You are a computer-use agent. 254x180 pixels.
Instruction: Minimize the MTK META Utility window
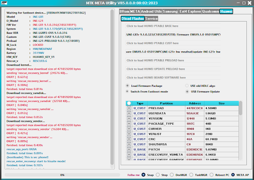click(238, 3)
